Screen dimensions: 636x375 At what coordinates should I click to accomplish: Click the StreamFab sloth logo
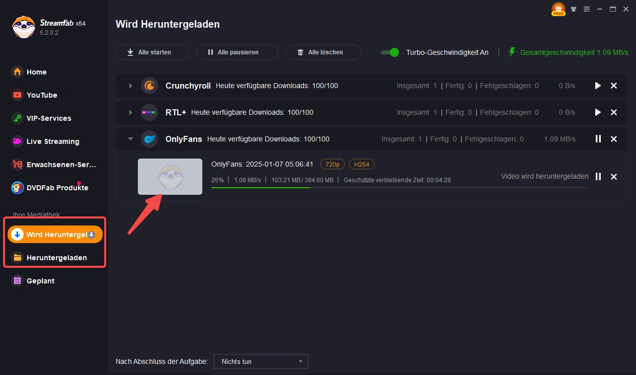click(x=23, y=27)
